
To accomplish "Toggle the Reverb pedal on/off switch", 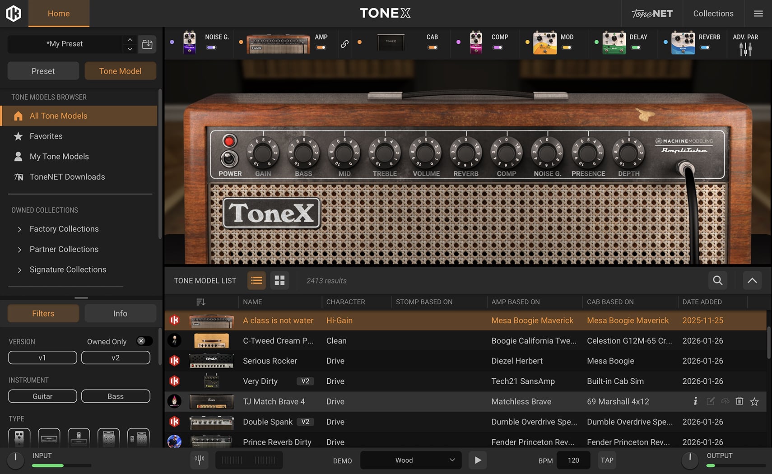I will pyautogui.click(x=705, y=47).
